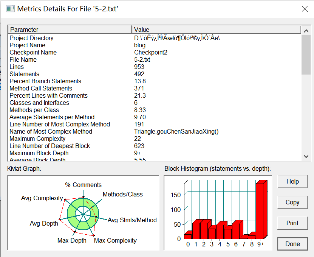Click the Methods per Class value 8.33
Screen dimensions: 314x257
[140, 110]
